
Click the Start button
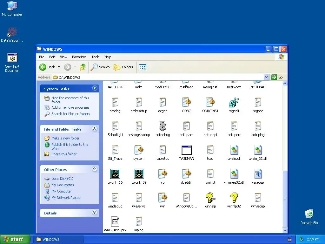tap(15, 239)
